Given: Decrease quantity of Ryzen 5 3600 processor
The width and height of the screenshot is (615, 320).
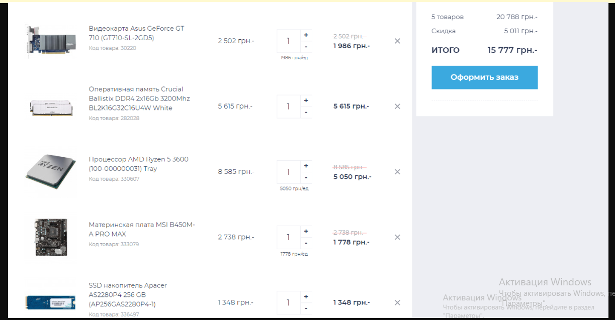Looking at the screenshot, I should (x=306, y=178).
